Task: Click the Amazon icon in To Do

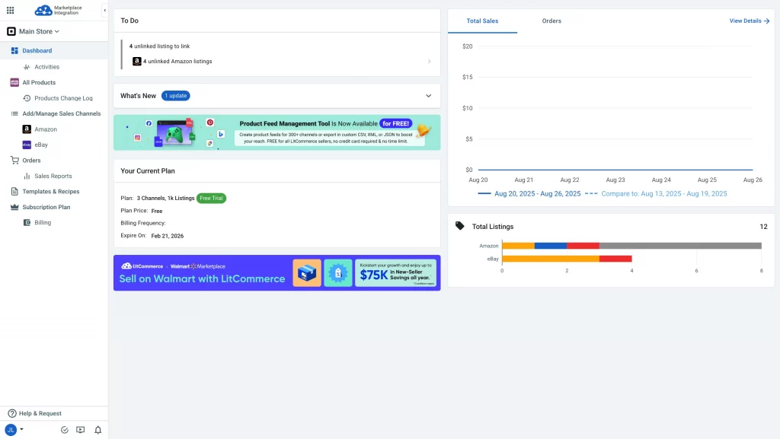Action: pyautogui.click(x=137, y=62)
